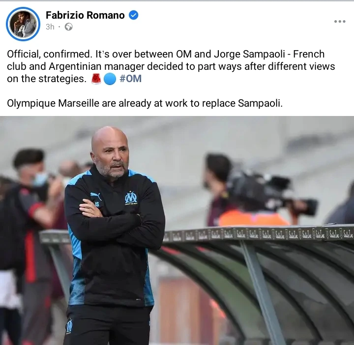
Task: Click the orange vest of the camera operator
Action: pos(253,218)
